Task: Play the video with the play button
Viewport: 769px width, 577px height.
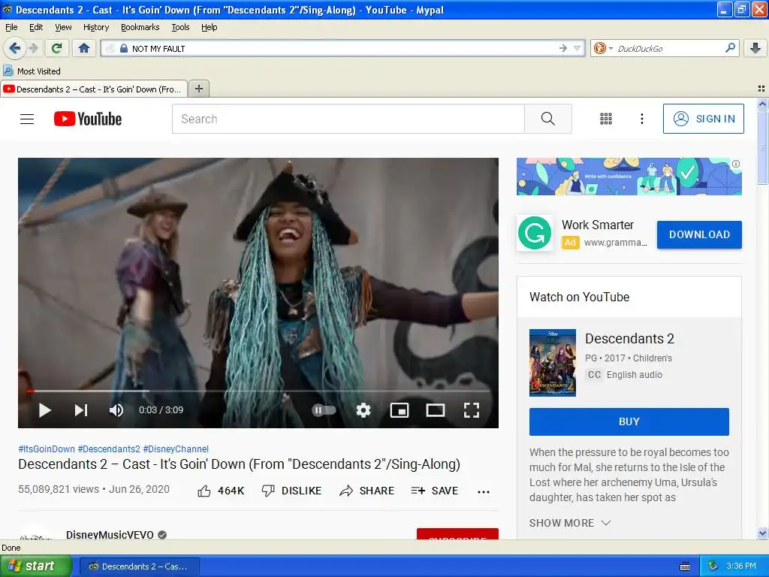Action: pyautogui.click(x=44, y=410)
